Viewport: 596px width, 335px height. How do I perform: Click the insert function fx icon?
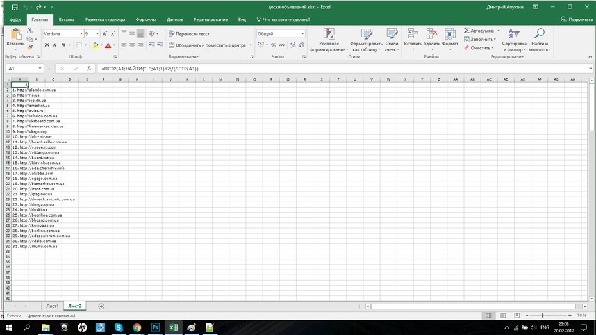point(88,69)
